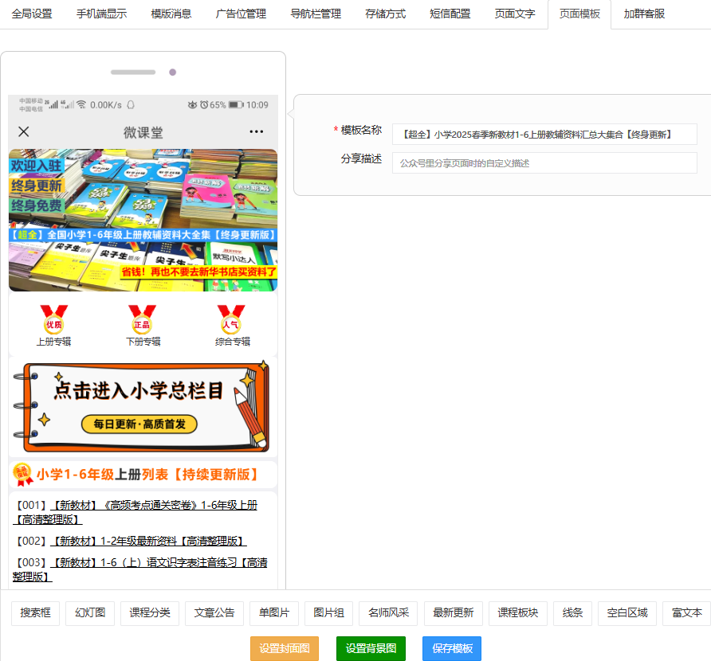
Task: Insert a 幻灯图 component
Action: (90, 613)
